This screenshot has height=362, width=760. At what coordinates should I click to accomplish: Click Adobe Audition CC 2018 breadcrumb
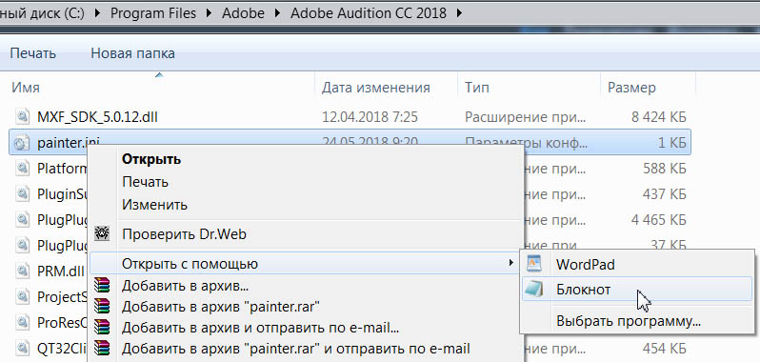coord(369,13)
